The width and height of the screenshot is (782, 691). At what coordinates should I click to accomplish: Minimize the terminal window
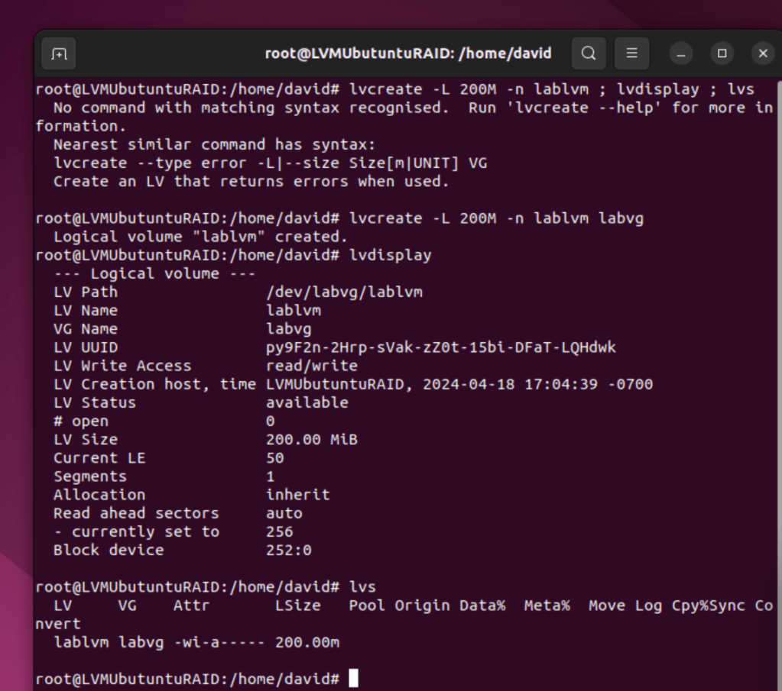point(681,53)
